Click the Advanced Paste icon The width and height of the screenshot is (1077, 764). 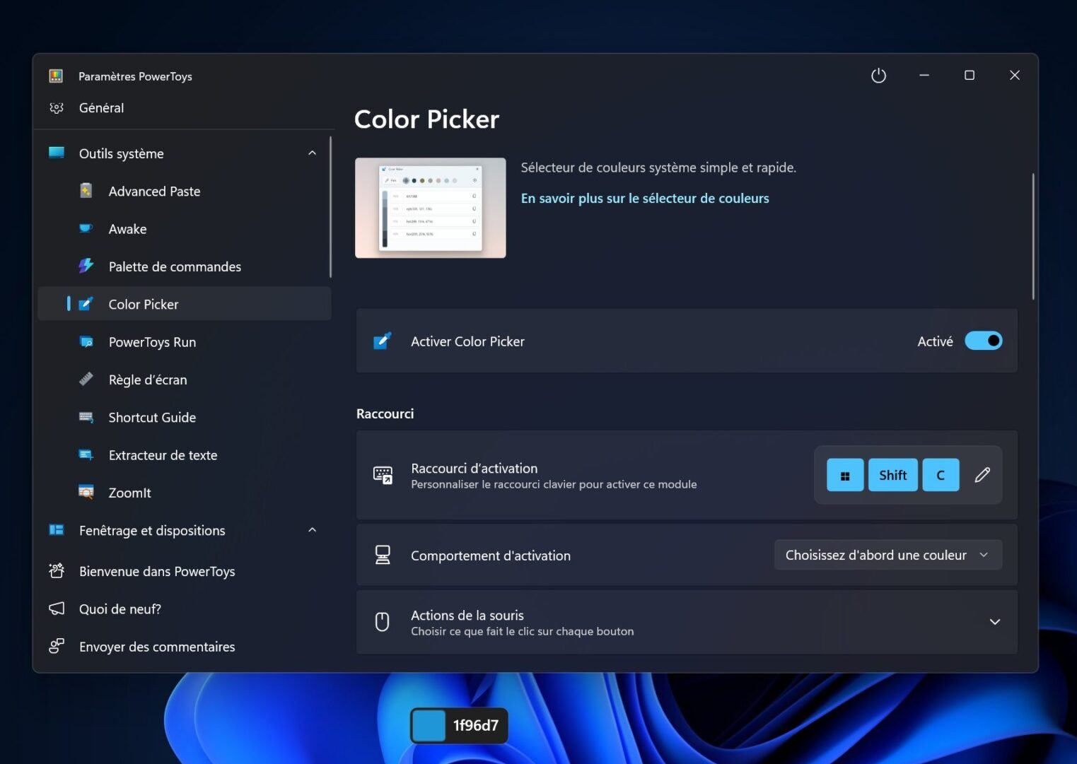(x=86, y=191)
